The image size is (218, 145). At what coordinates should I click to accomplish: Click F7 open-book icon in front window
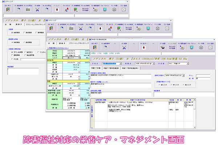162,47
